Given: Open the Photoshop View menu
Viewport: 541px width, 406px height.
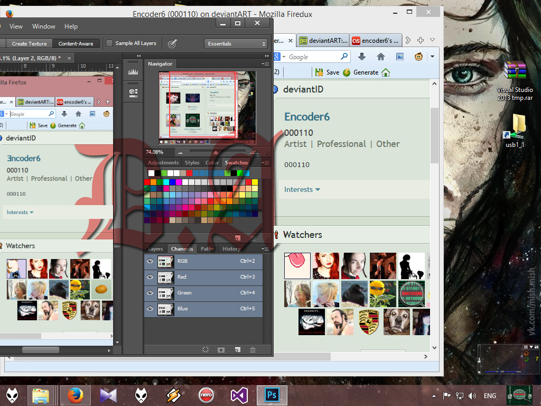Looking at the screenshot, I should 16,26.
